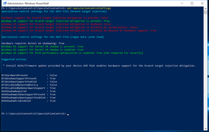Click the CVE-2017-5715 heading line
209x132 pixels.
[x=54, y=11]
